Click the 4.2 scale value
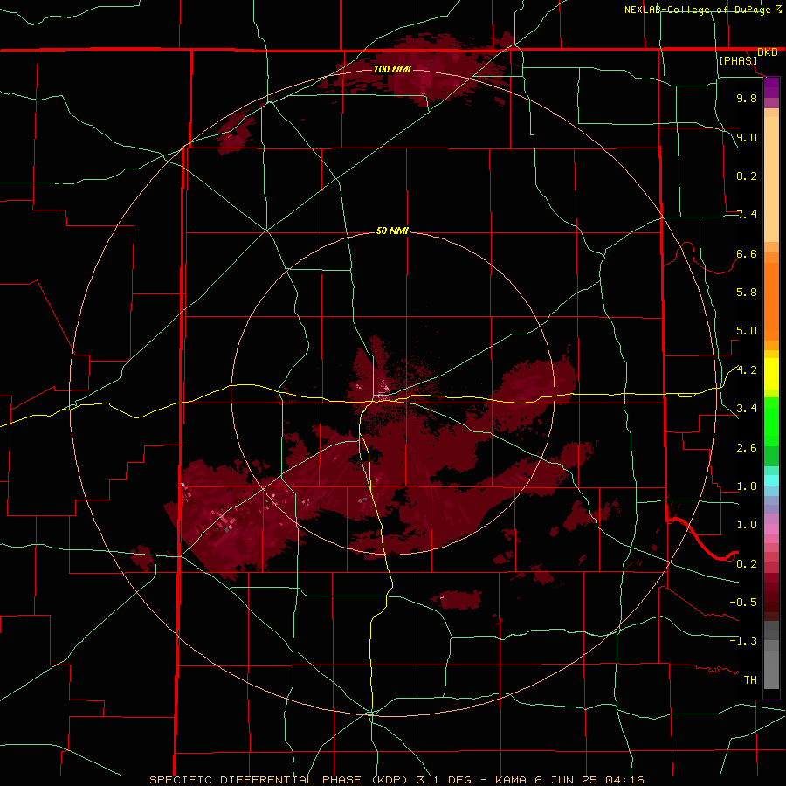 coord(747,370)
